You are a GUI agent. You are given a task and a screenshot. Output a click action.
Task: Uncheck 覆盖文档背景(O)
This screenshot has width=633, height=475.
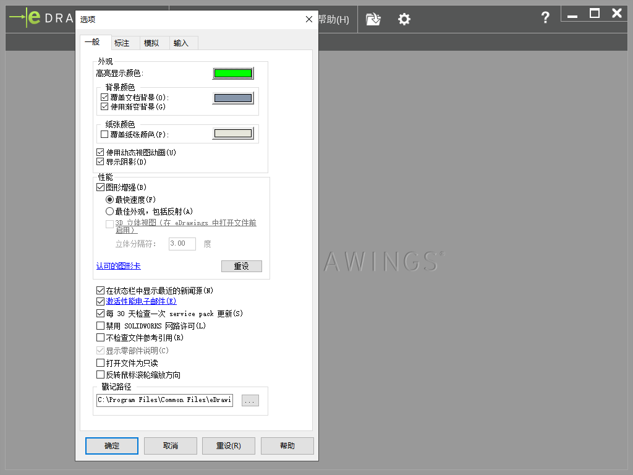pyautogui.click(x=104, y=97)
